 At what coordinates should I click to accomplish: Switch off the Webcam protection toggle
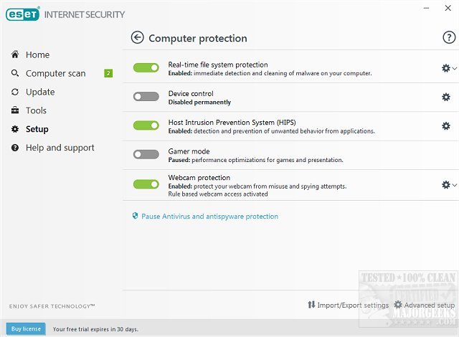pyautogui.click(x=146, y=184)
